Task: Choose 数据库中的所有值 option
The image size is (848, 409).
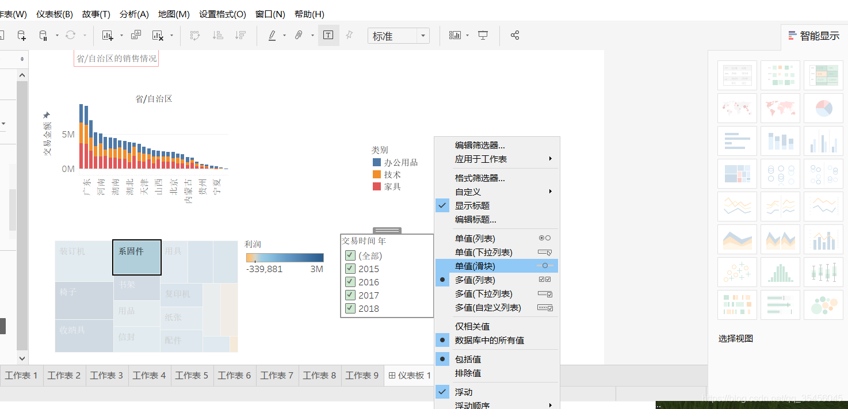Action: 496,340
